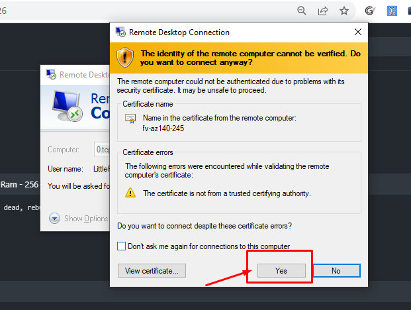This screenshot has height=310, width=411.
Task: Click the browser zoom magnifier icon
Action: tap(302, 11)
